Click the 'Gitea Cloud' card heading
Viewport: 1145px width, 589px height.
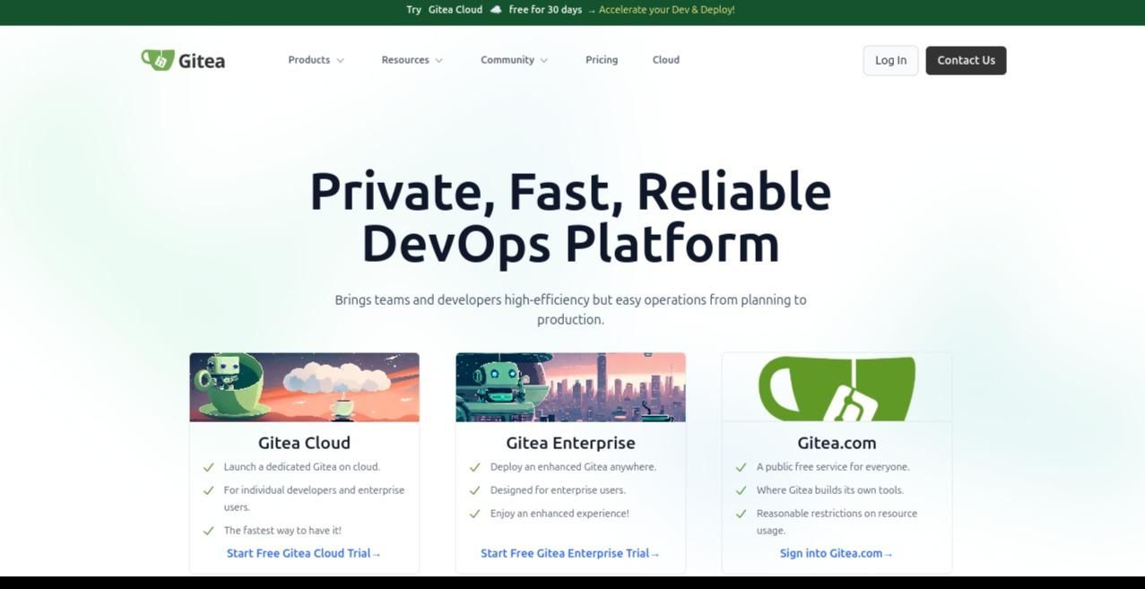point(304,443)
